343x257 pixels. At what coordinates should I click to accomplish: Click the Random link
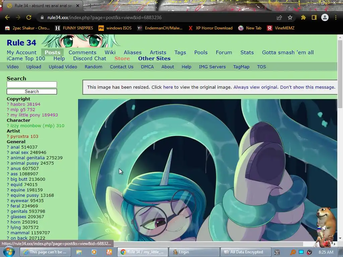click(93, 67)
